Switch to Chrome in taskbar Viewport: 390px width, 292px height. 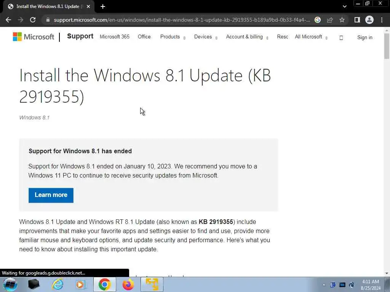104,284
